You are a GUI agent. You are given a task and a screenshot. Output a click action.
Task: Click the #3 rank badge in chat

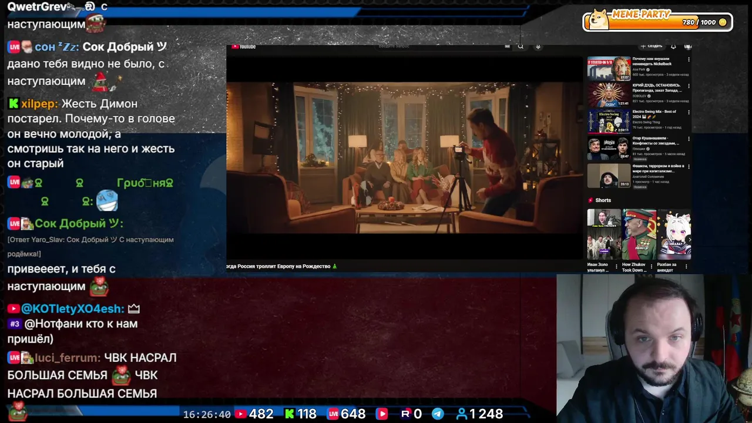click(x=15, y=324)
